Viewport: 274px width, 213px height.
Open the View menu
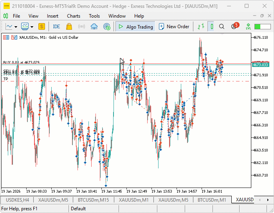[x=33, y=16]
